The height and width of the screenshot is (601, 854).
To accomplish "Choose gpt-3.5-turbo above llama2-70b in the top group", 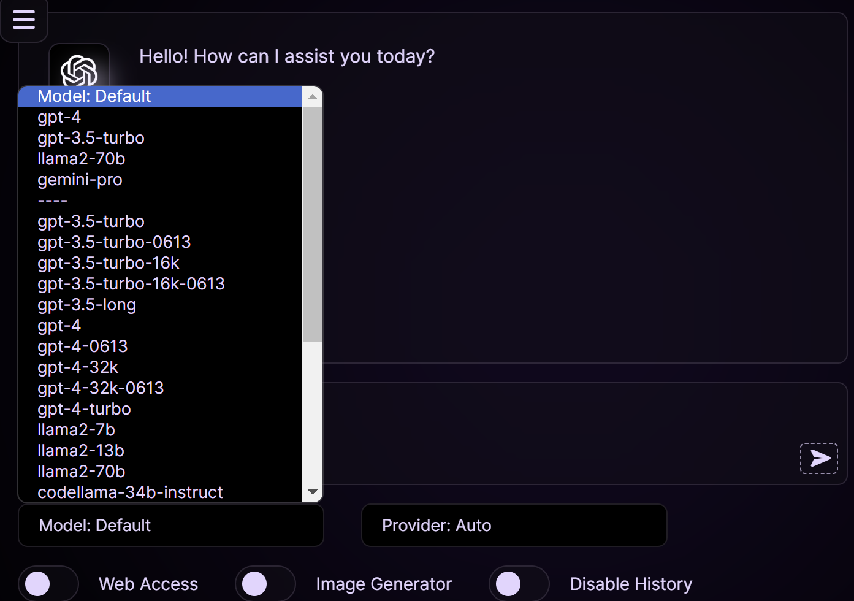I will pos(161,138).
